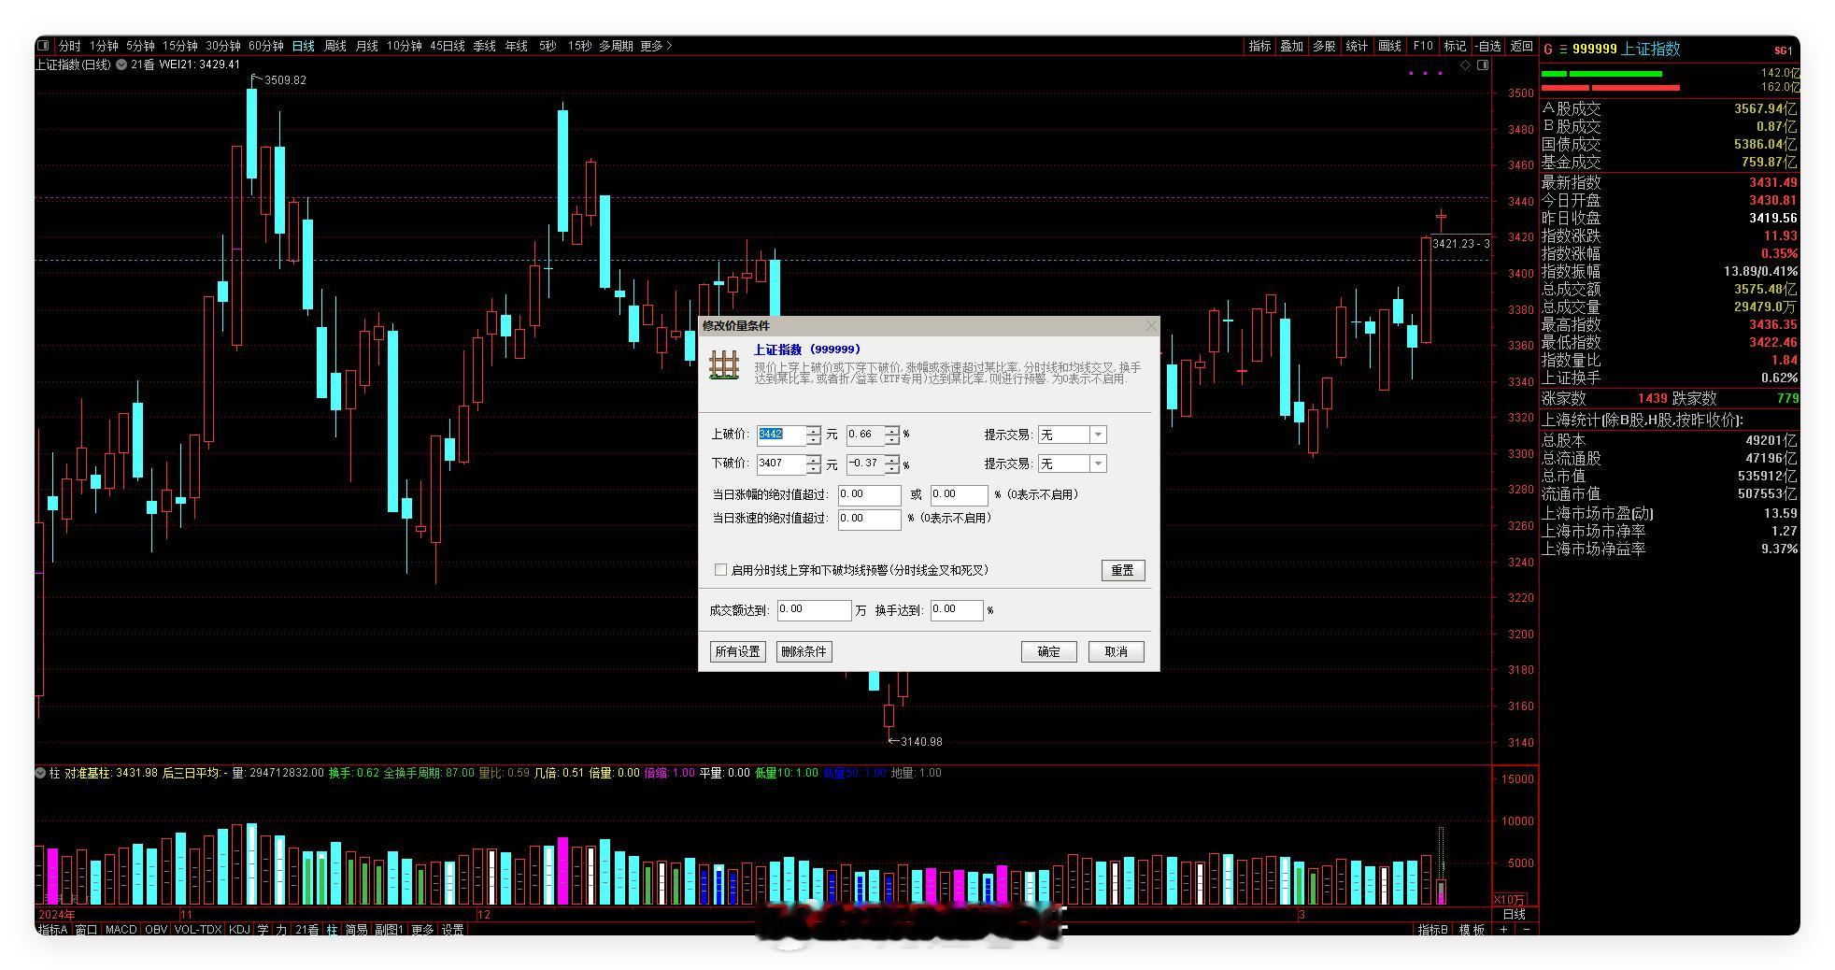This screenshot has height=970, width=1835.
Task: Open the 统计 toolbar item
Action: tap(1357, 46)
